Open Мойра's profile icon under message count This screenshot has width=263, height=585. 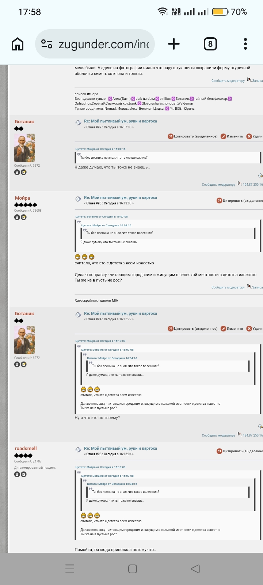point(17,217)
